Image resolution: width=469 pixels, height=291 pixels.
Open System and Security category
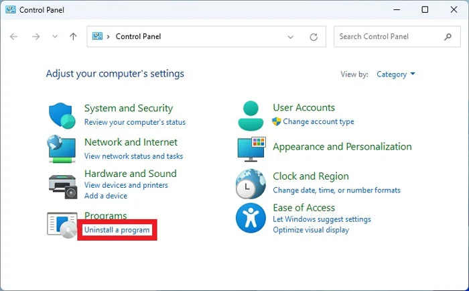[x=129, y=108]
